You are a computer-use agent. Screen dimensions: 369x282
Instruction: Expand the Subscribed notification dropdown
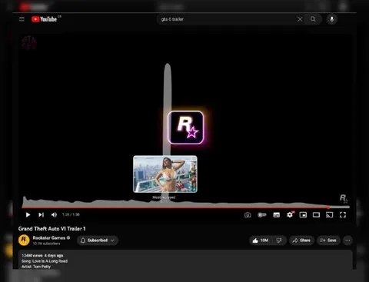pos(98,241)
